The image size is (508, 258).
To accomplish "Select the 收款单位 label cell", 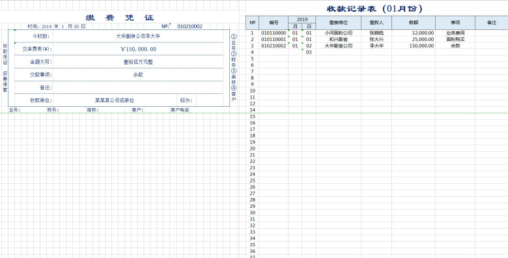I will click(x=41, y=100).
